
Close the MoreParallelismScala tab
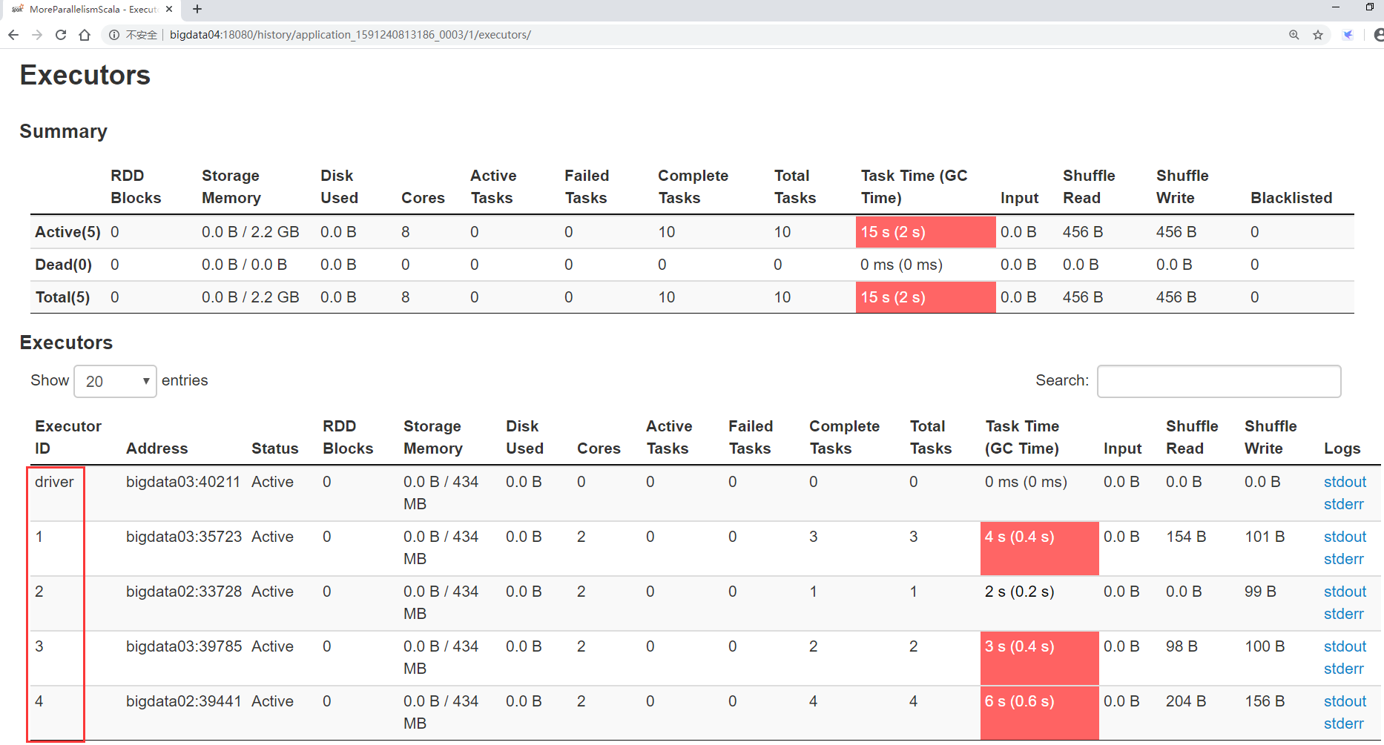[169, 9]
